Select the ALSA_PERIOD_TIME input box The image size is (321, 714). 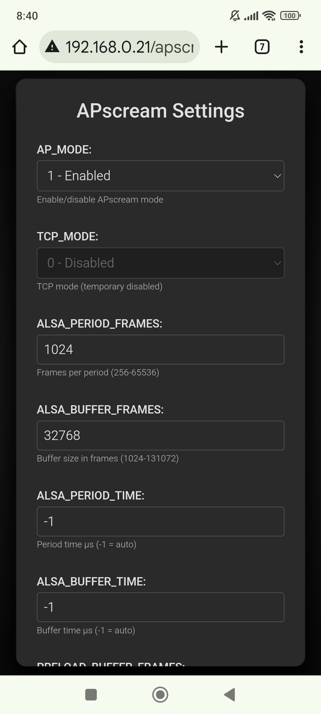tap(160, 522)
